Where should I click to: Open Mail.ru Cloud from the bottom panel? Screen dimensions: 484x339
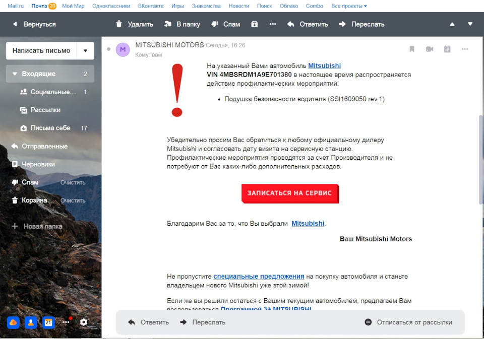[13, 322]
